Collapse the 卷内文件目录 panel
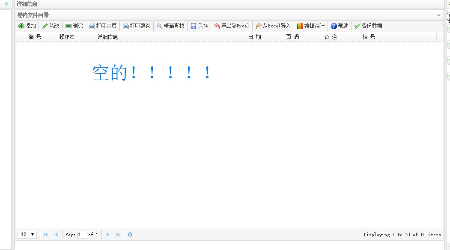This screenshot has height=250, width=450. (438, 15)
